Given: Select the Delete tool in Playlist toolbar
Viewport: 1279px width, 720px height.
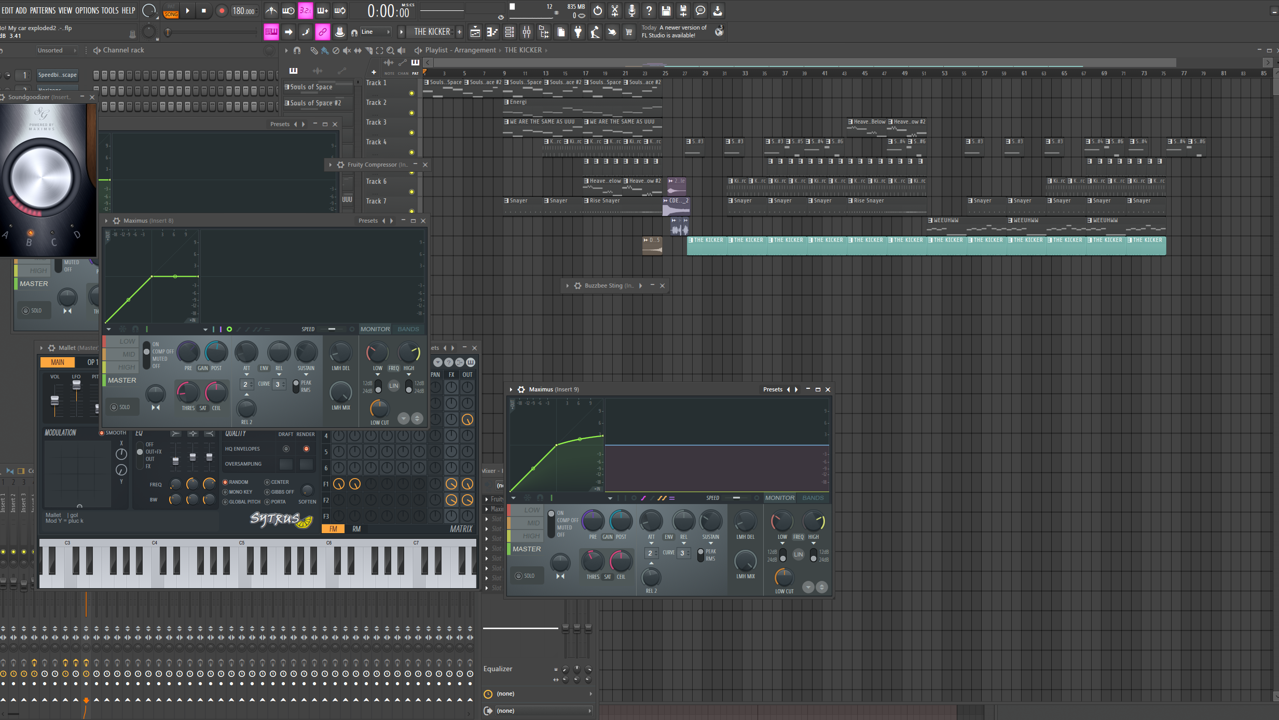Looking at the screenshot, I should (336, 50).
